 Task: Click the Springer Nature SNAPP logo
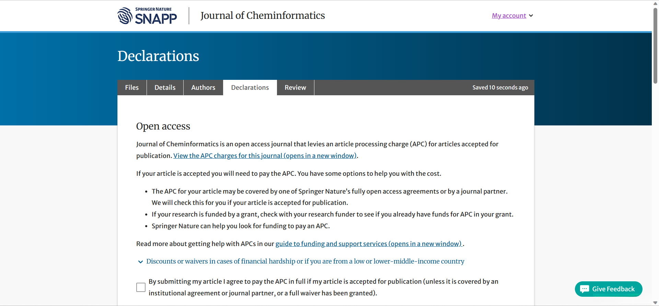coord(147,16)
